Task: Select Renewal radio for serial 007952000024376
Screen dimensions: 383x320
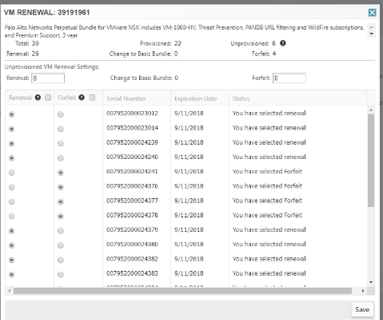Action: pyautogui.click(x=12, y=188)
